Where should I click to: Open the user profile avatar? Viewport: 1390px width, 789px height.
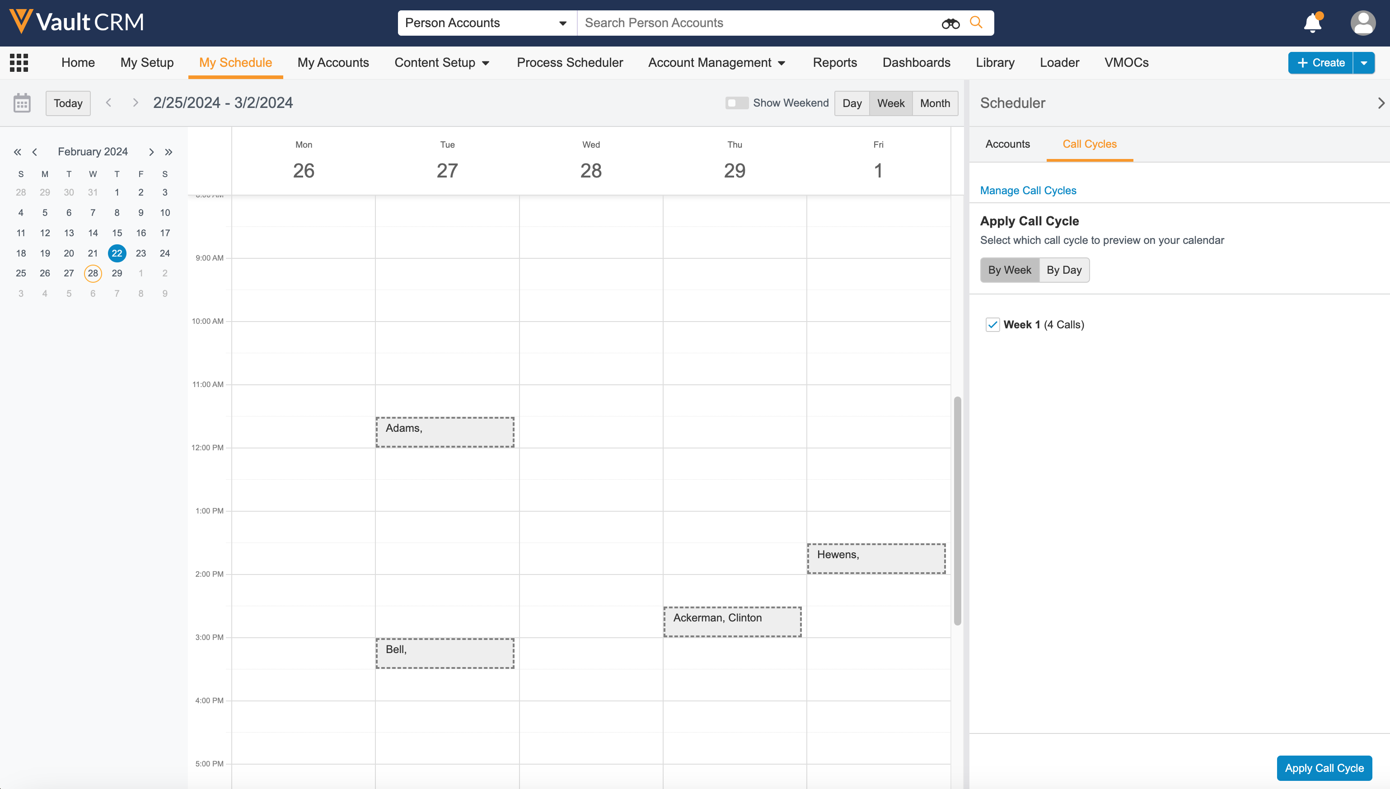coord(1362,23)
